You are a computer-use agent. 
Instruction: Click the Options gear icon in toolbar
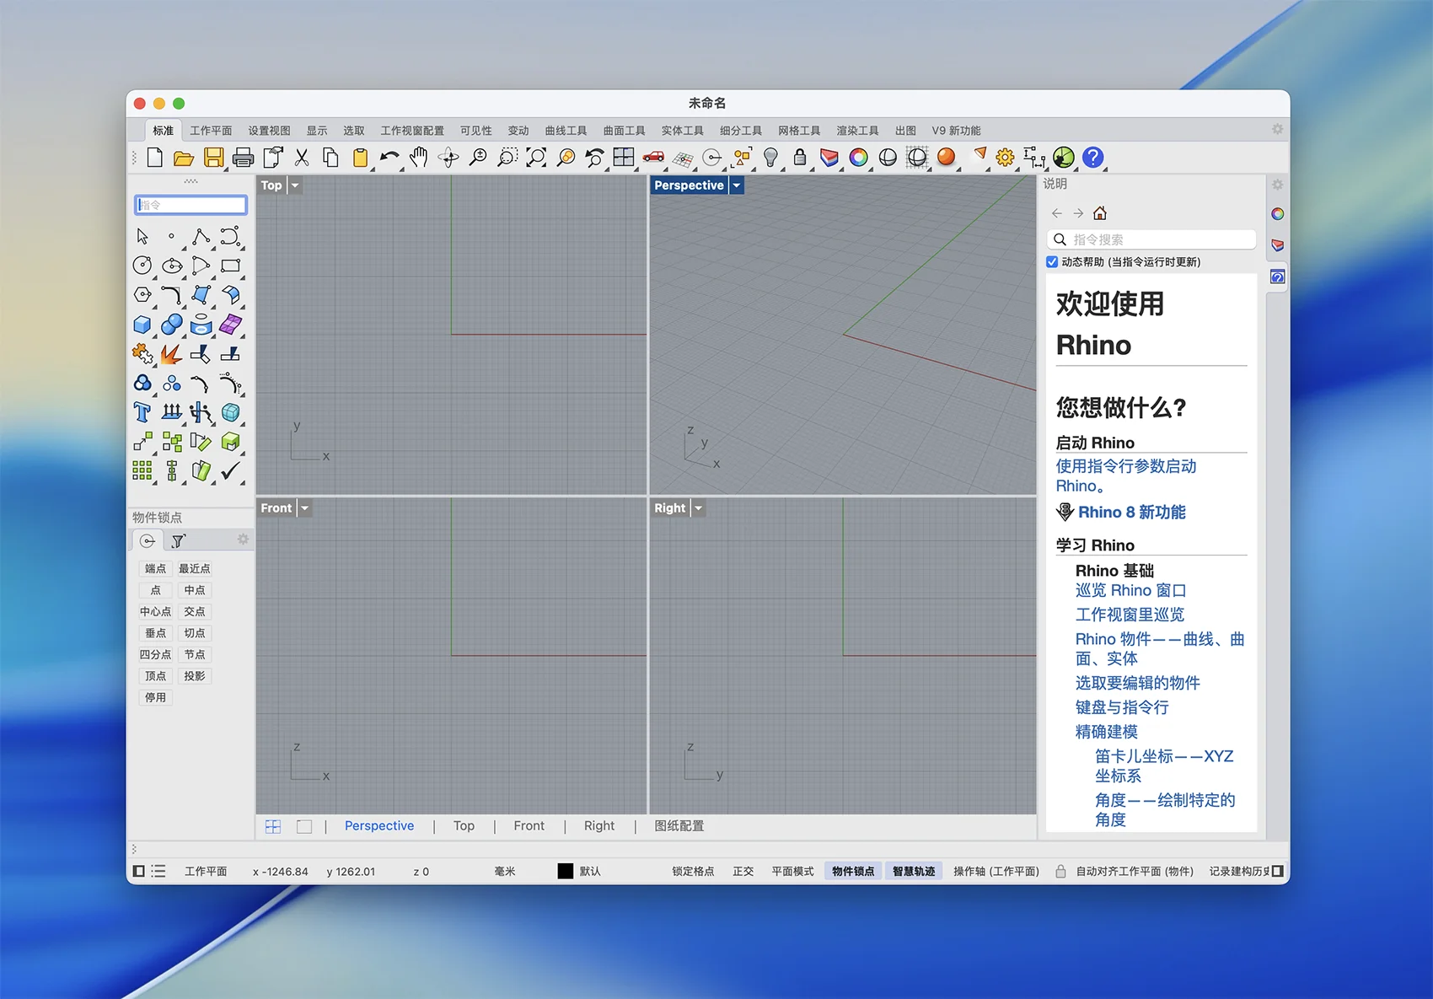coord(1005,158)
